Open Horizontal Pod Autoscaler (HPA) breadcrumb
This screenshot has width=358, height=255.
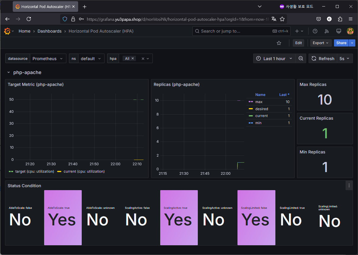point(101,31)
